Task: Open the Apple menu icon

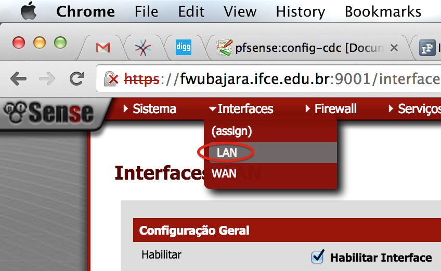Action: (29, 11)
